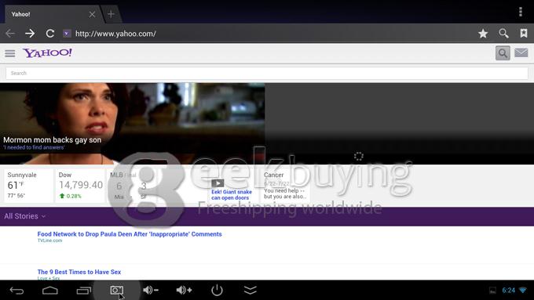Click the Yahoo! logo
Screen dimensions: 534x300
pyautogui.click(x=47, y=52)
